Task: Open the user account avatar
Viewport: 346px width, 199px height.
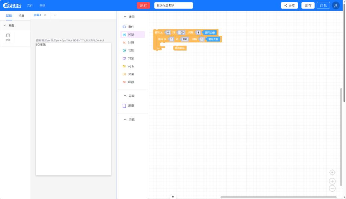Action: click(x=336, y=5)
